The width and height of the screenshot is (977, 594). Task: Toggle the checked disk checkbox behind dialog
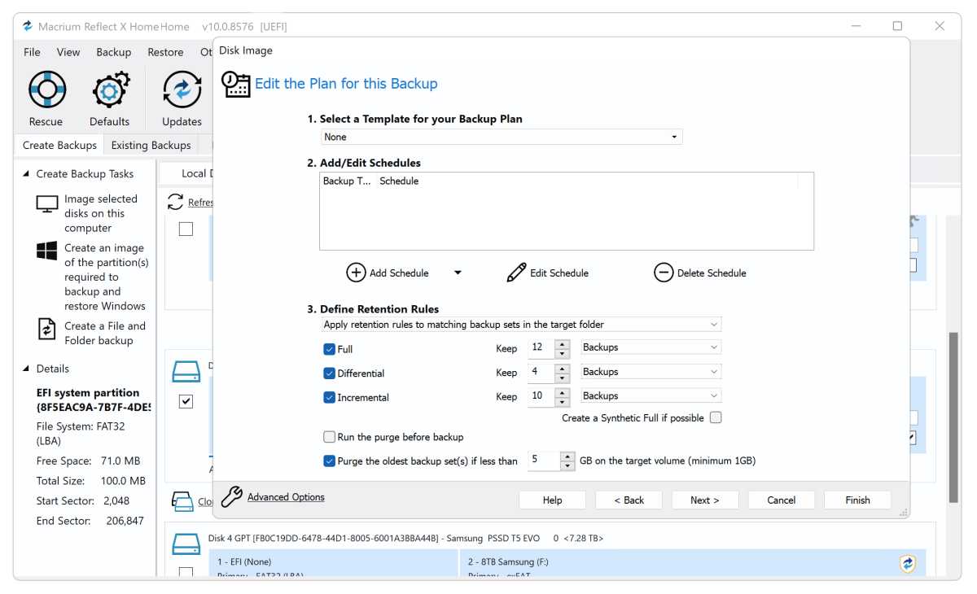click(x=186, y=401)
